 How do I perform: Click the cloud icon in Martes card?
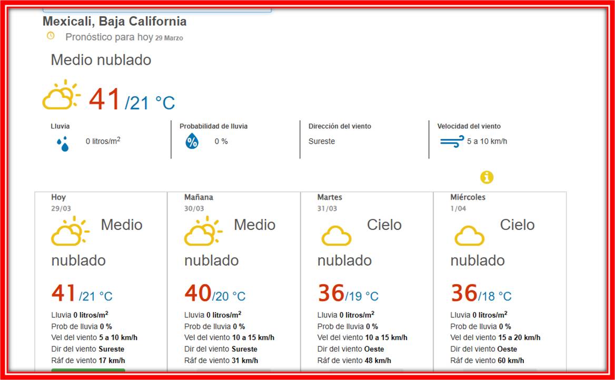point(336,235)
